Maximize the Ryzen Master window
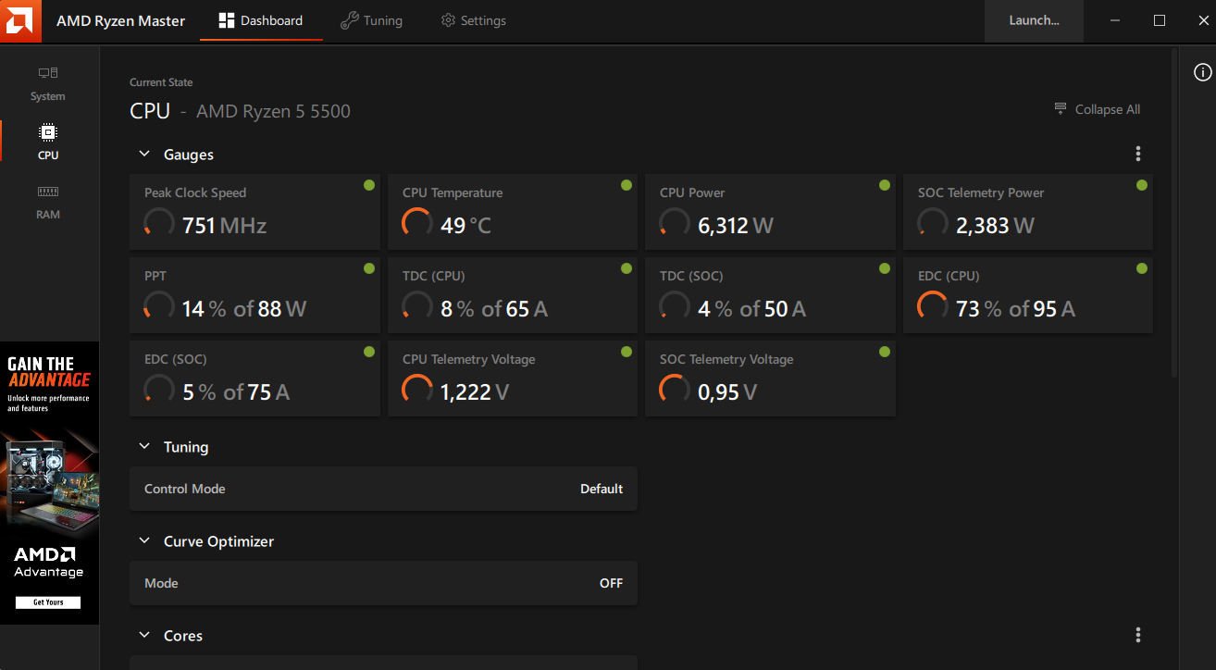 tap(1160, 20)
